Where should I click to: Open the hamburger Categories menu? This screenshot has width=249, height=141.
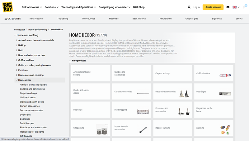point(12,19)
